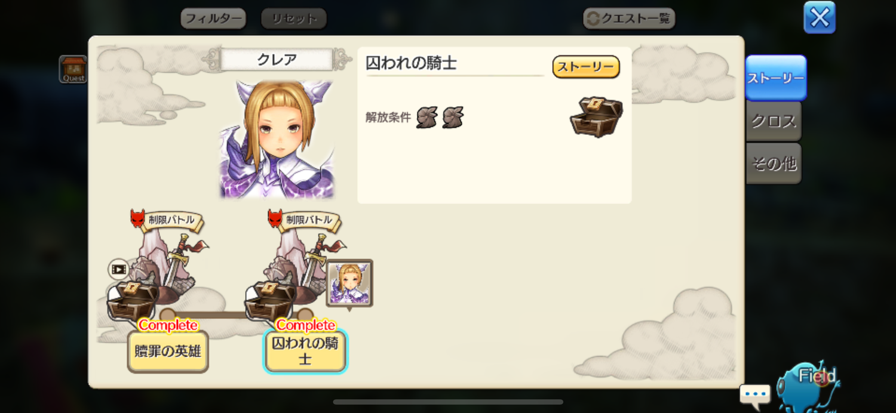Tap treasure chest above 贖罪の英雄

click(x=133, y=301)
